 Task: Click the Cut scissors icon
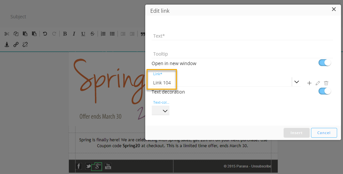click(7, 34)
